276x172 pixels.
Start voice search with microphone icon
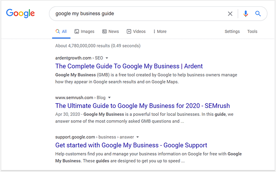245,14
